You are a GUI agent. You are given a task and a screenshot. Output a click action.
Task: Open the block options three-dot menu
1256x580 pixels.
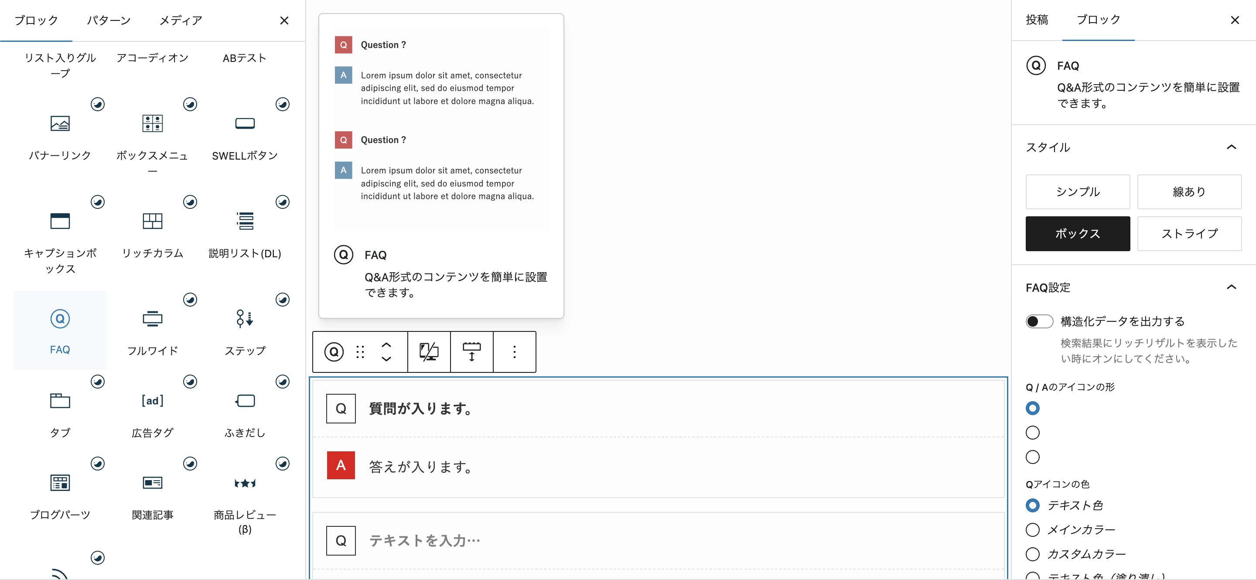514,351
